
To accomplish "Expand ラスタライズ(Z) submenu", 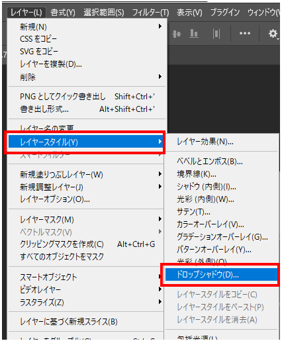I will pos(86,302).
